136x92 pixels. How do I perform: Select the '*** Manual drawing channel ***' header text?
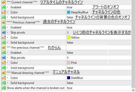click(x=28, y=73)
